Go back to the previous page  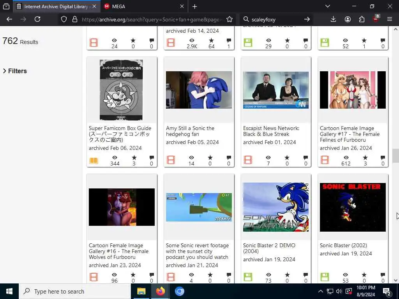[9, 19]
